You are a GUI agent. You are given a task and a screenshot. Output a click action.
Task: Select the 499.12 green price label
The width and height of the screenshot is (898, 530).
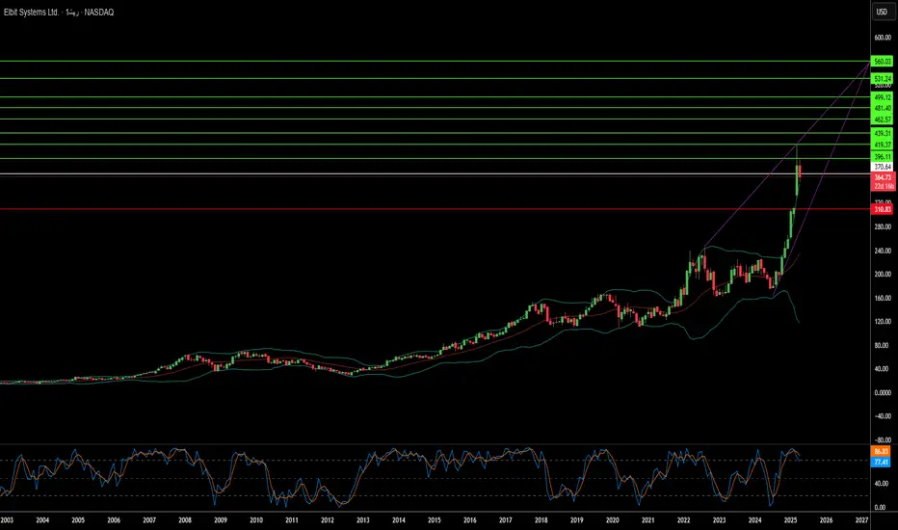pyautogui.click(x=882, y=97)
